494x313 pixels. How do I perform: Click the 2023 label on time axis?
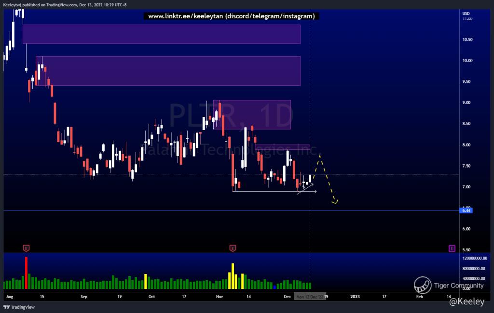click(x=355, y=297)
